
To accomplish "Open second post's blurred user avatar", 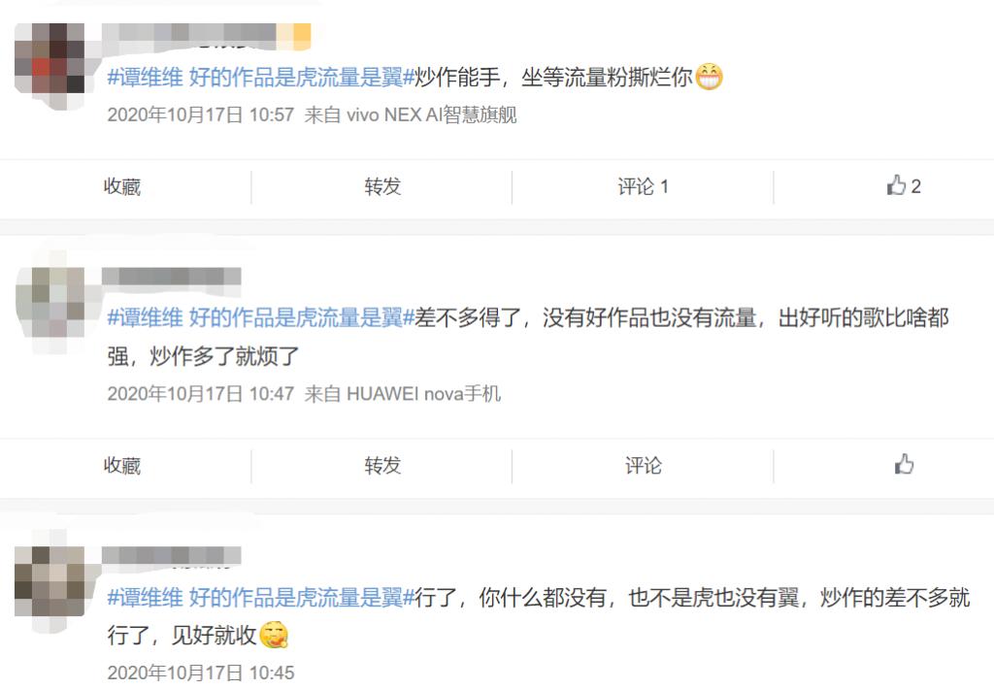I will [x=50, y=302].
